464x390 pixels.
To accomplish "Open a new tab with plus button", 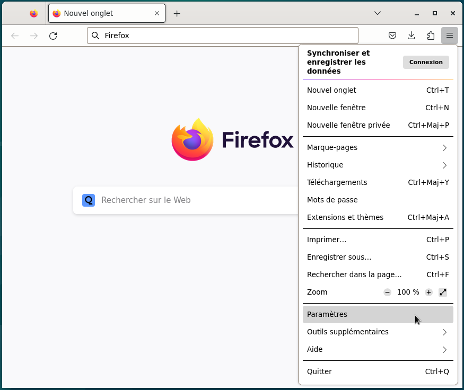I will (177, 14).
